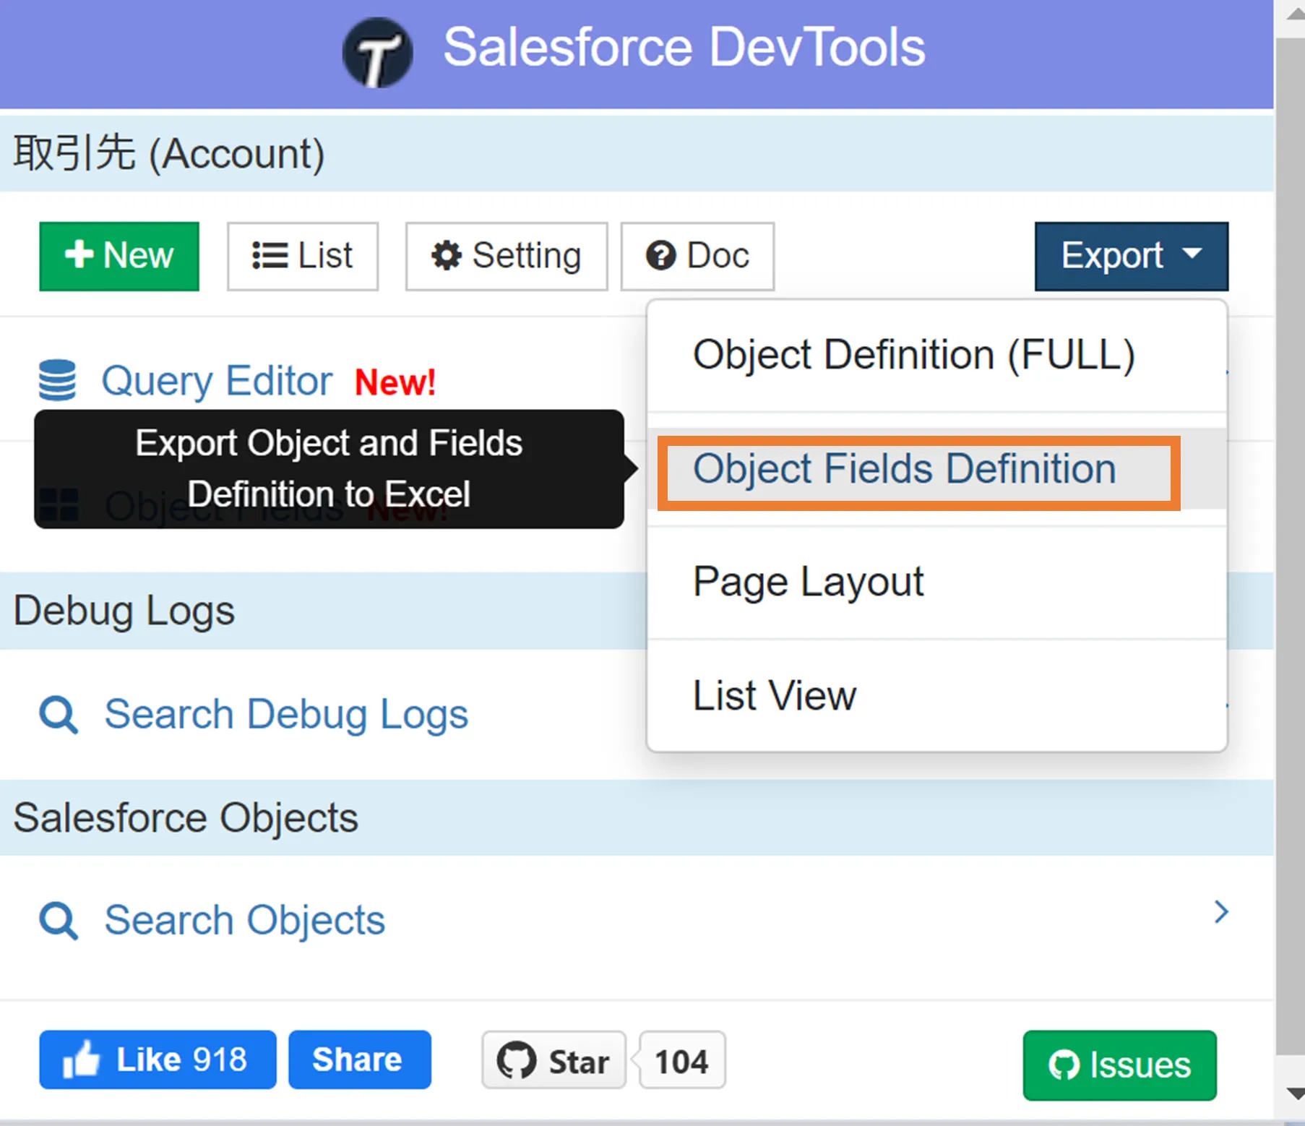The width and height of the screenshot is (1305, 1126).
Task: Click the database icon beside Query Editor
Action: pyautogui.click(x=57, y=378)
